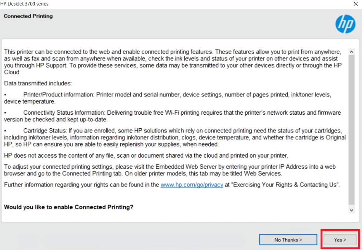Close the HP DeskJet 3700 dialog
This screenshot has width=362, height=250.
pos(356,4)
